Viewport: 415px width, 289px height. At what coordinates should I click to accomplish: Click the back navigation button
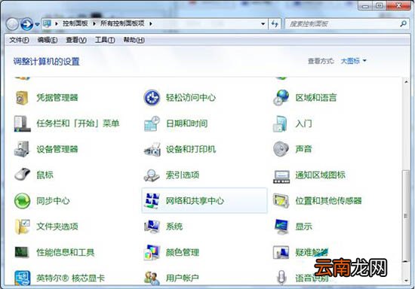[12, 24]
